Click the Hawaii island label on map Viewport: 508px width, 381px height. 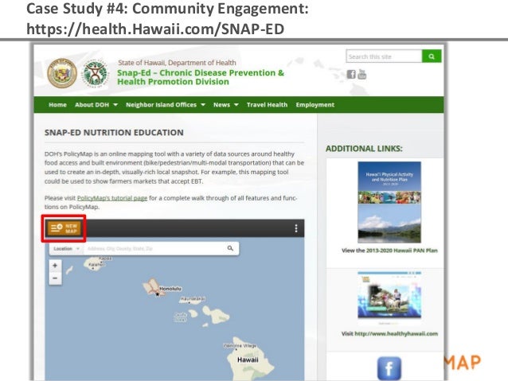tap(248, 360)
